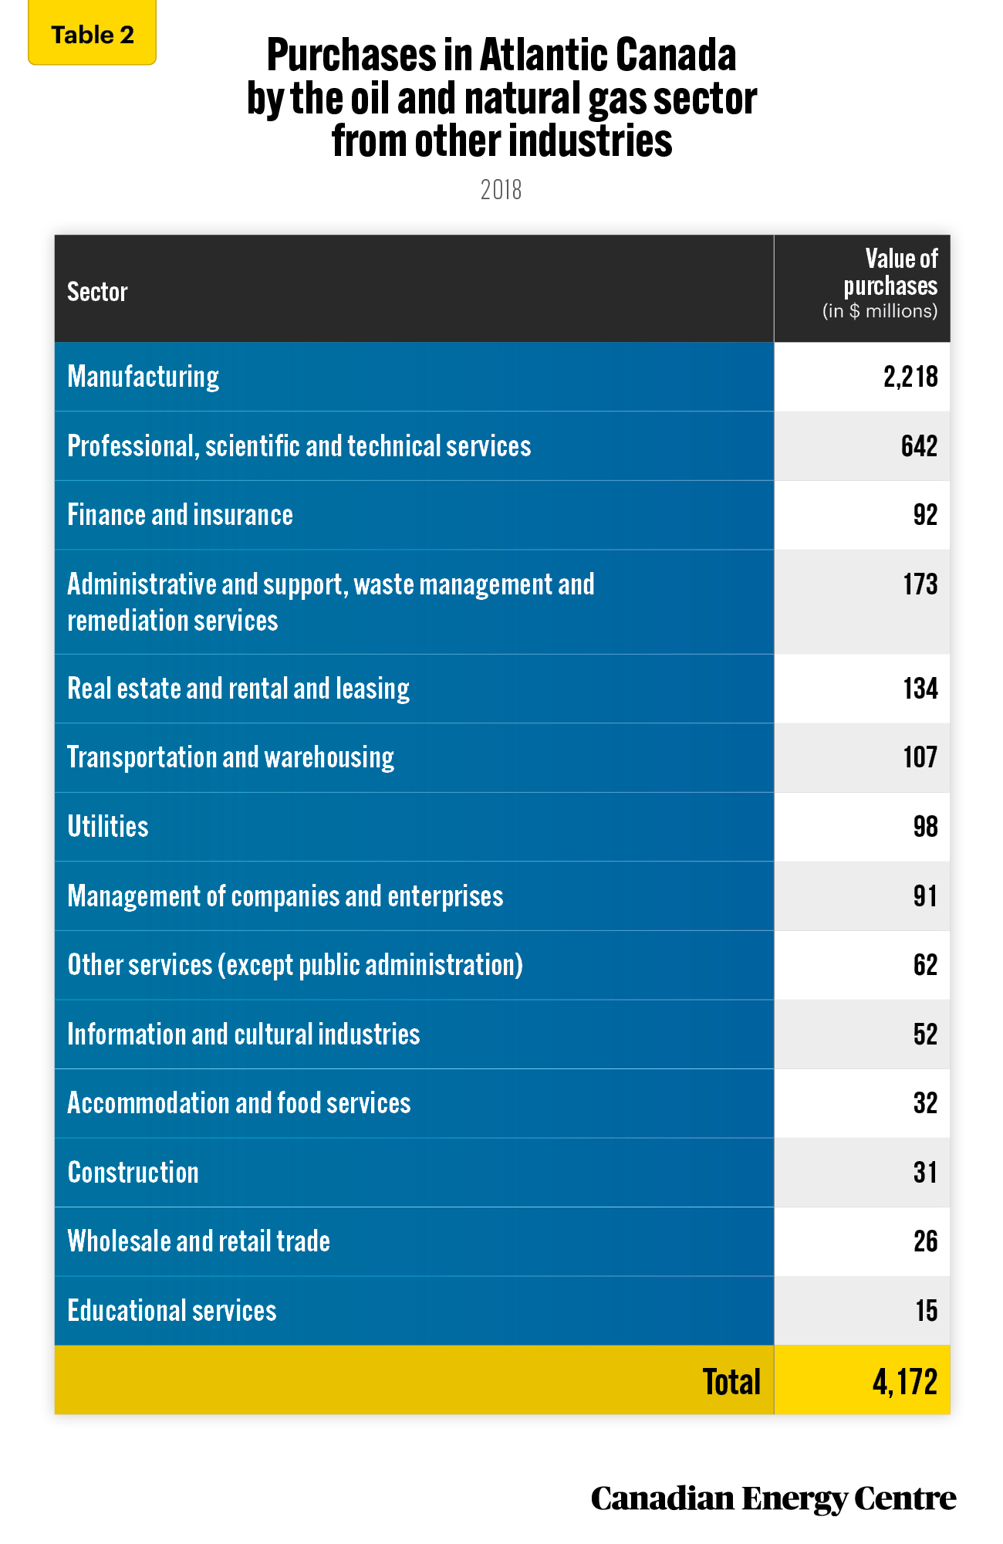Open the Canadian Energy Centre logo
Screen dimensions: 1003x1544
point(773,1498)
